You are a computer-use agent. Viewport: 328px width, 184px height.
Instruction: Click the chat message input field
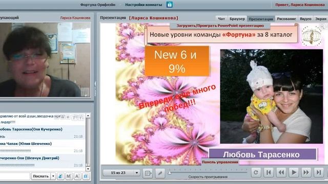pyautogui.click(x=15, y=176)
